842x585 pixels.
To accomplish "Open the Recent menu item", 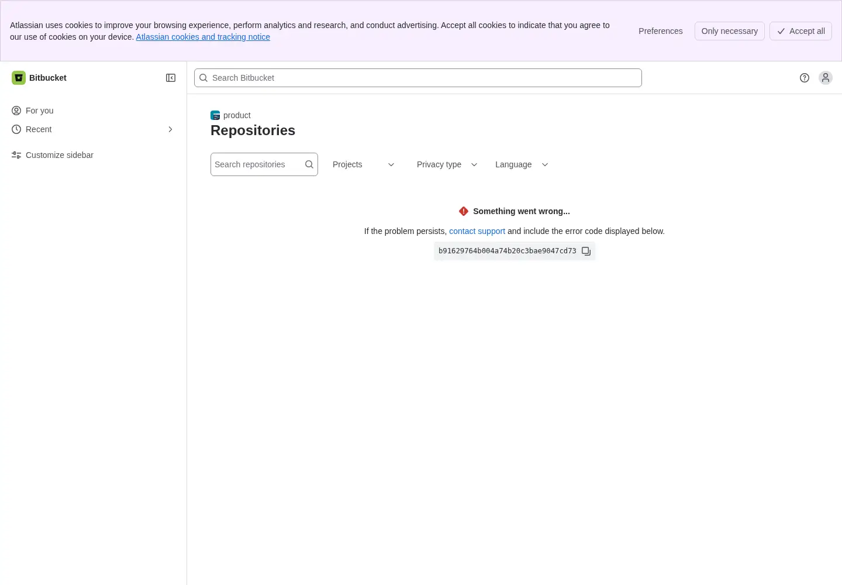I will 94,129.
